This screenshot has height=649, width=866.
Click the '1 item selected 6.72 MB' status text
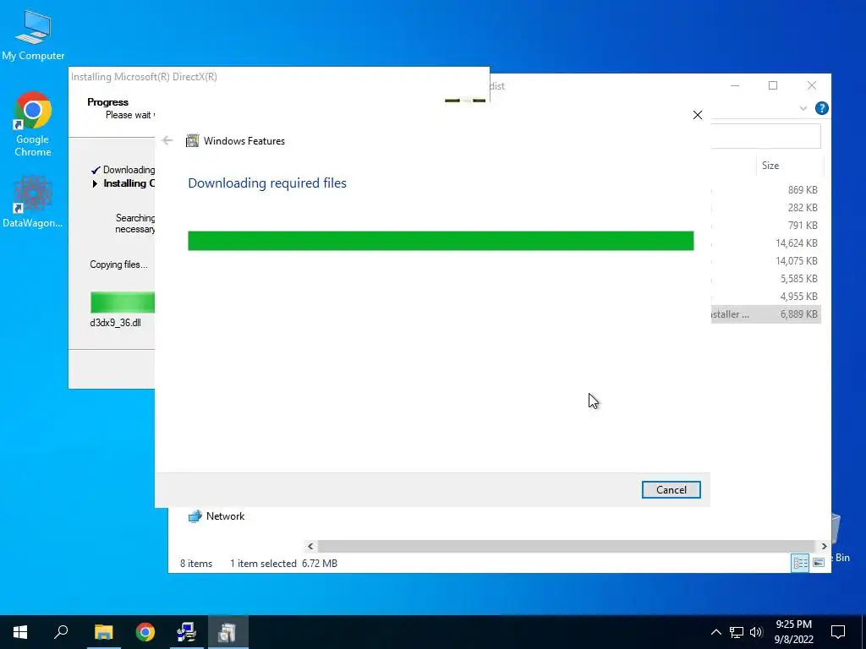pos(283,564)
